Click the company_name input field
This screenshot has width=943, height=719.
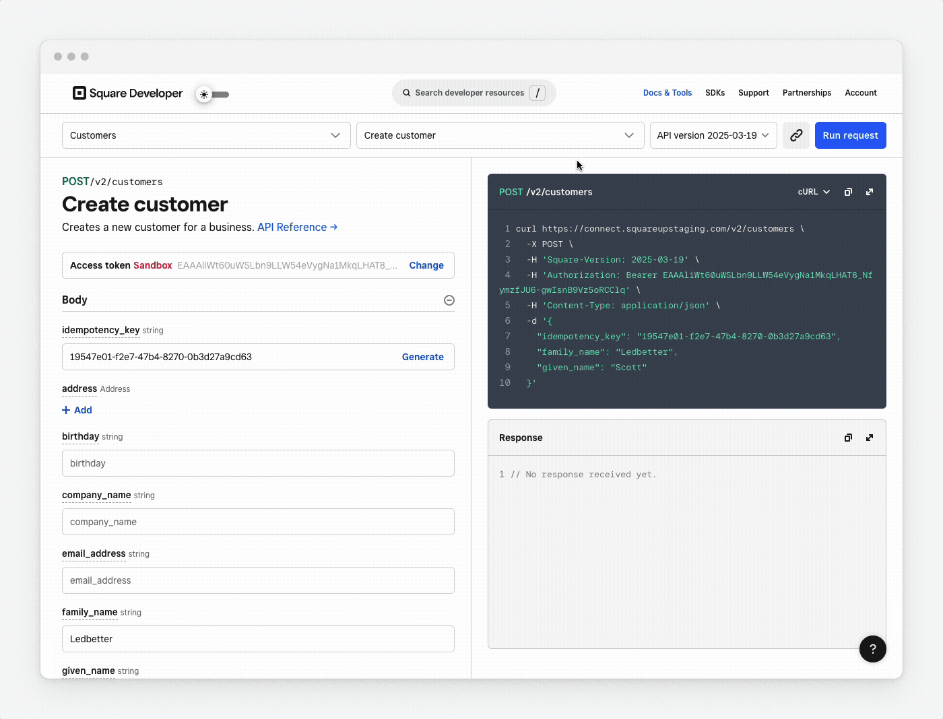pyautogui.click(x=258, y=522)
